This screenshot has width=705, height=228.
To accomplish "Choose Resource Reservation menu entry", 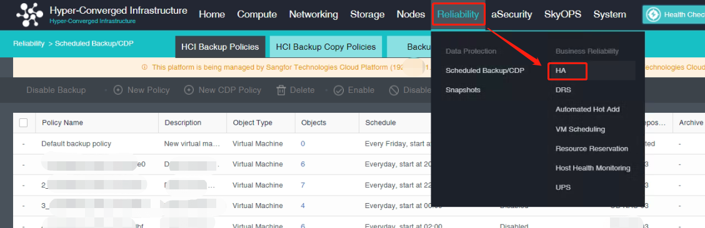I will pyautogui.click(x=592, y=148).
